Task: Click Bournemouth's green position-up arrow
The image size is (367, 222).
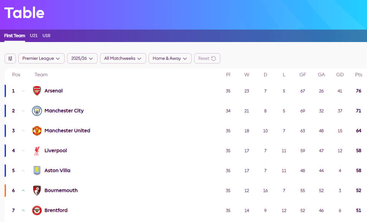Action: pos(23,190)
